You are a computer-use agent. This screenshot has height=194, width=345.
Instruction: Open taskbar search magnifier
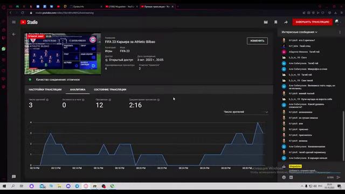(13, 186)
